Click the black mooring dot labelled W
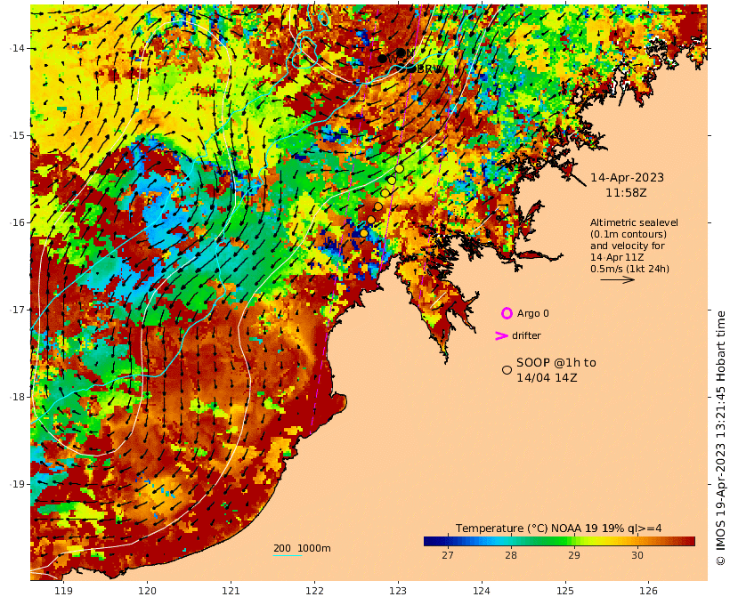Screen dimensions: 730x605 (382, 59)
